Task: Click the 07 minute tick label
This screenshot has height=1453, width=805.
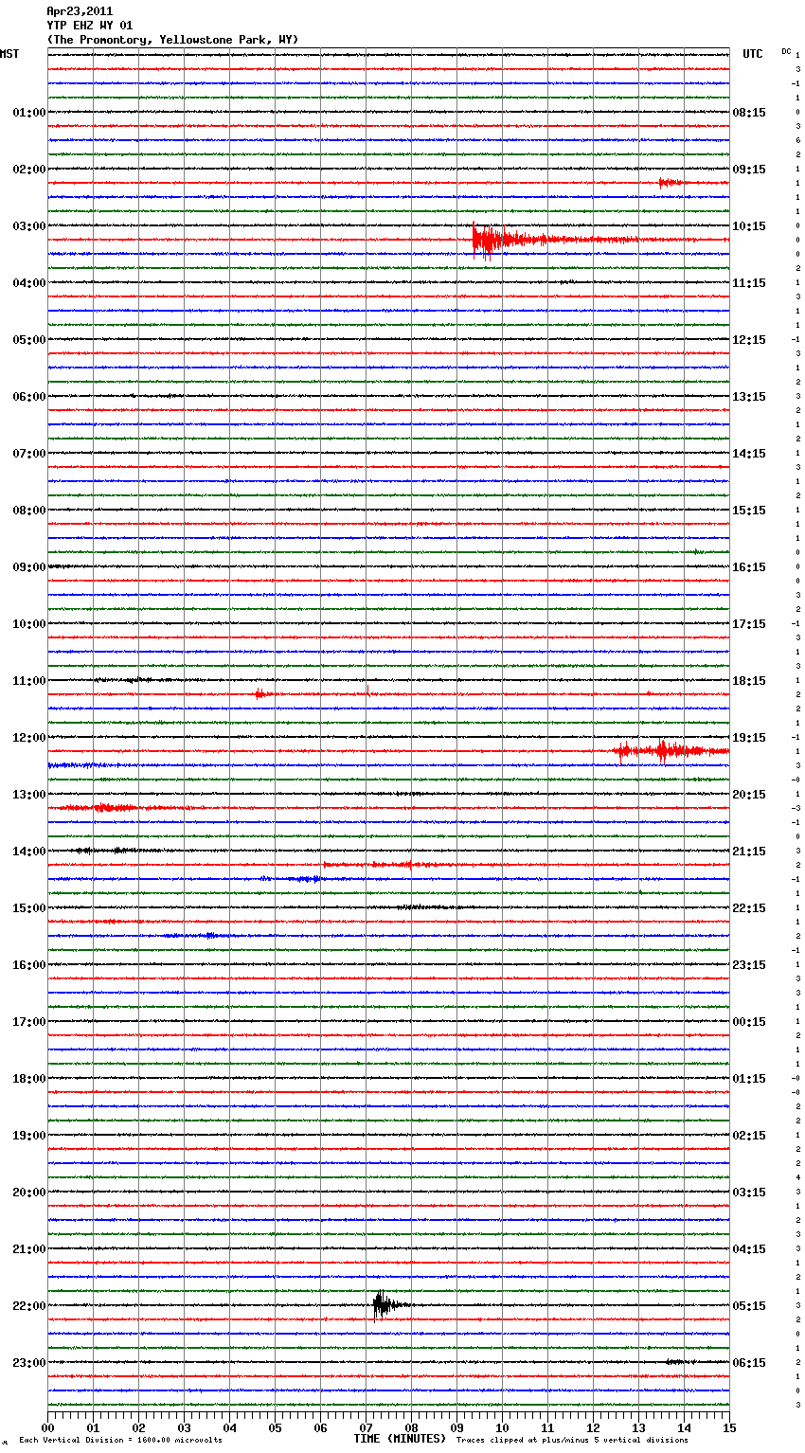Action: [x=367, y=1427]
